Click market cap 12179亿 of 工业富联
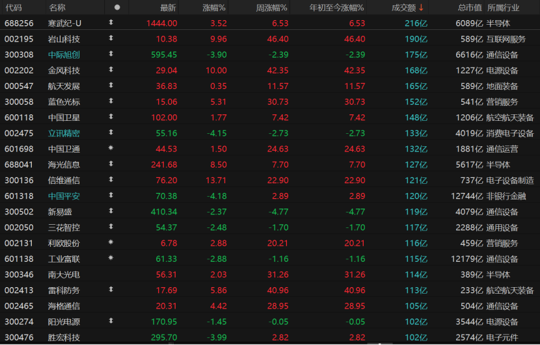This screenshot has height=345, width=540. (x=466, y=259)
